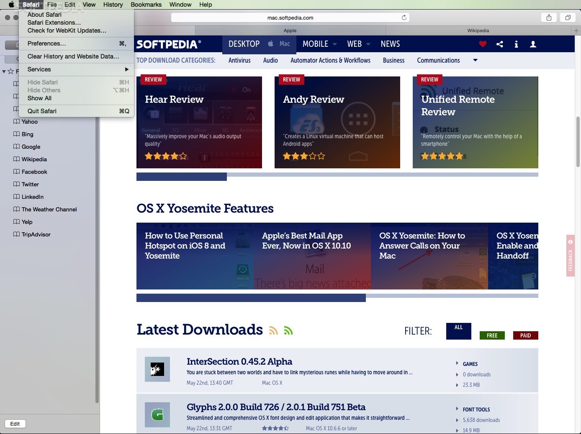Click the InterSection app icon
Image resolution: width=581 pixels, height=434 pixels.
(157, 369)
